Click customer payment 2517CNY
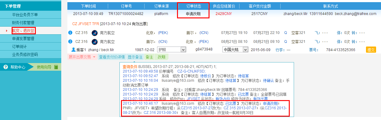 (260, 14)
